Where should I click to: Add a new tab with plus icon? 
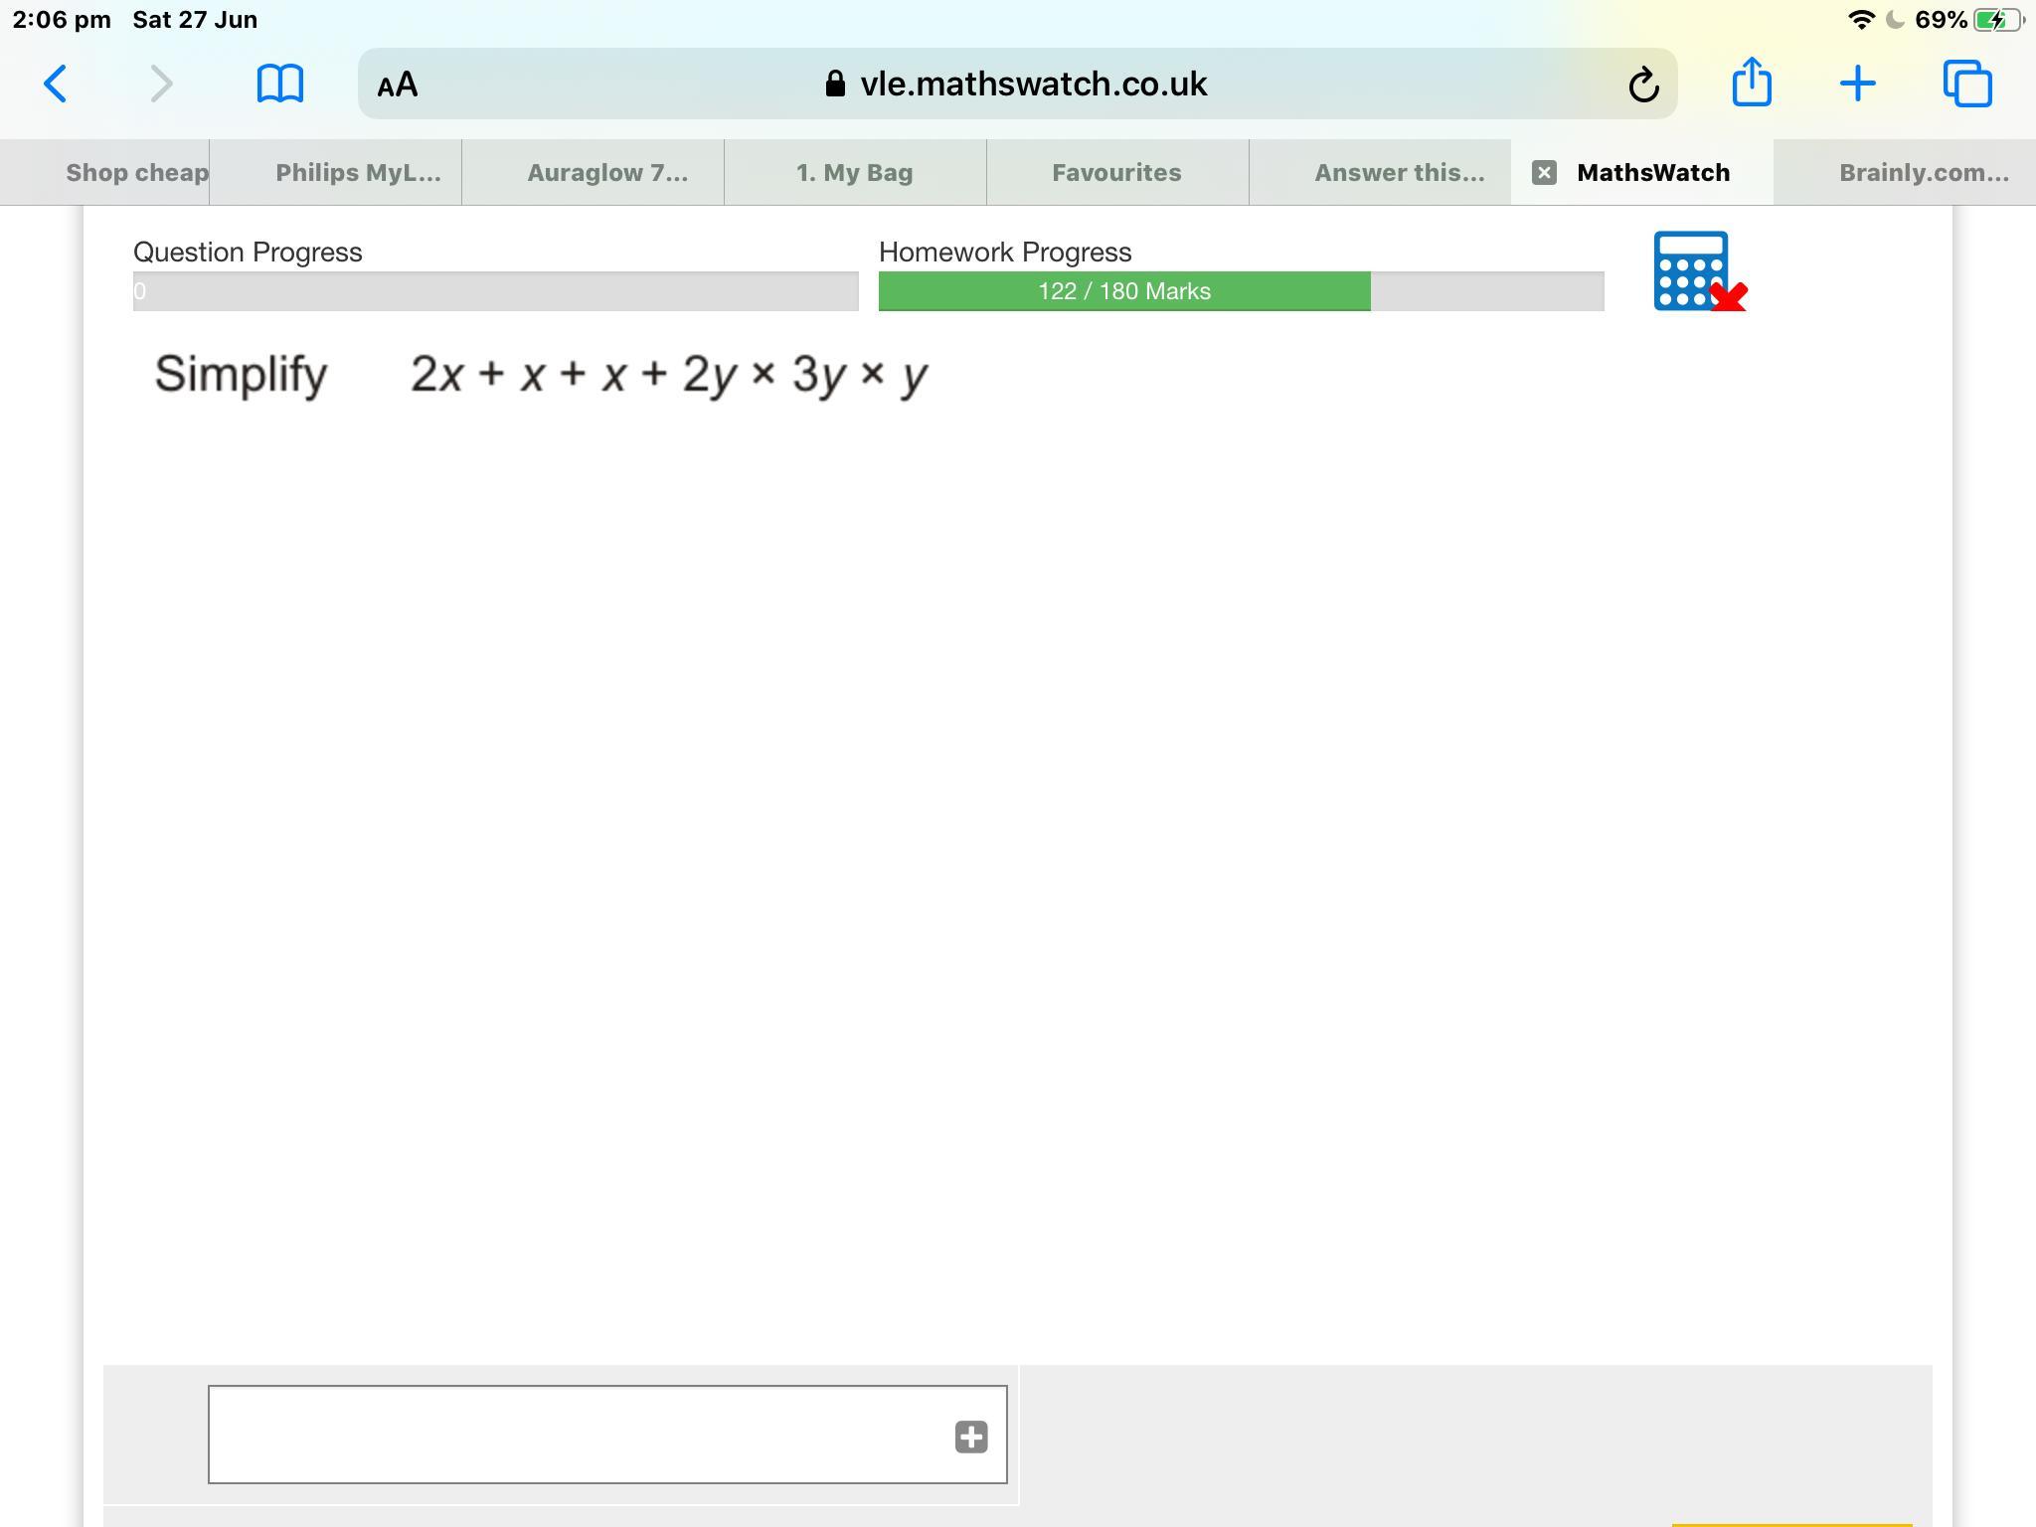(1857, 84)
